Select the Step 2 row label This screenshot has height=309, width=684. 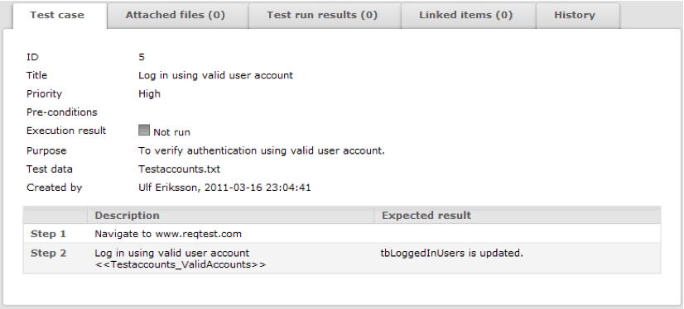[x=48, y=254]
